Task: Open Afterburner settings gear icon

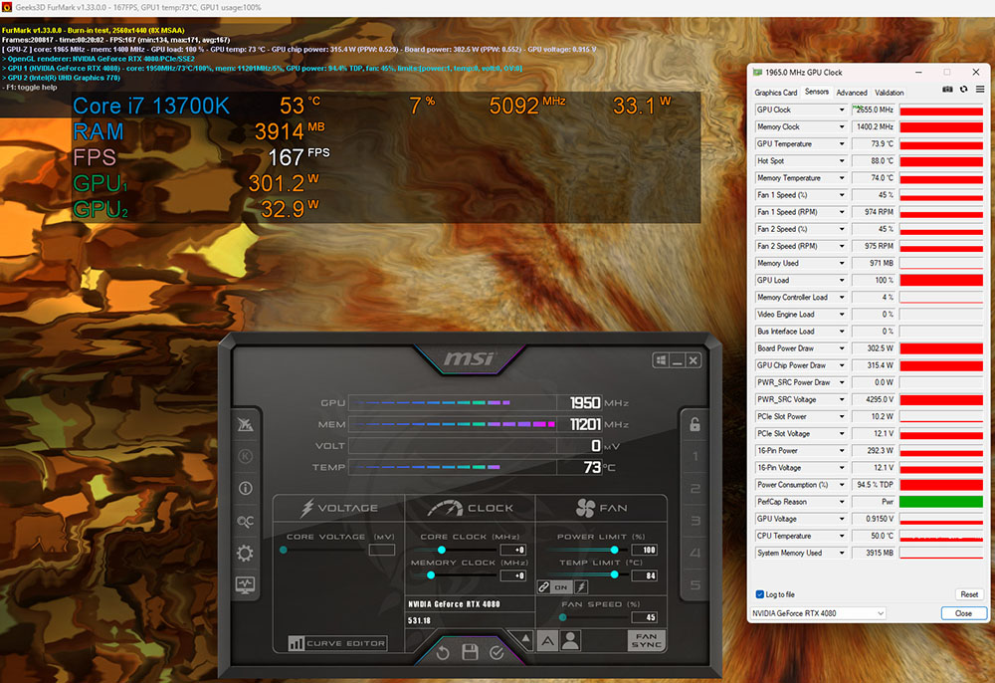Action: pyautogui.click(x=245, y=553)
